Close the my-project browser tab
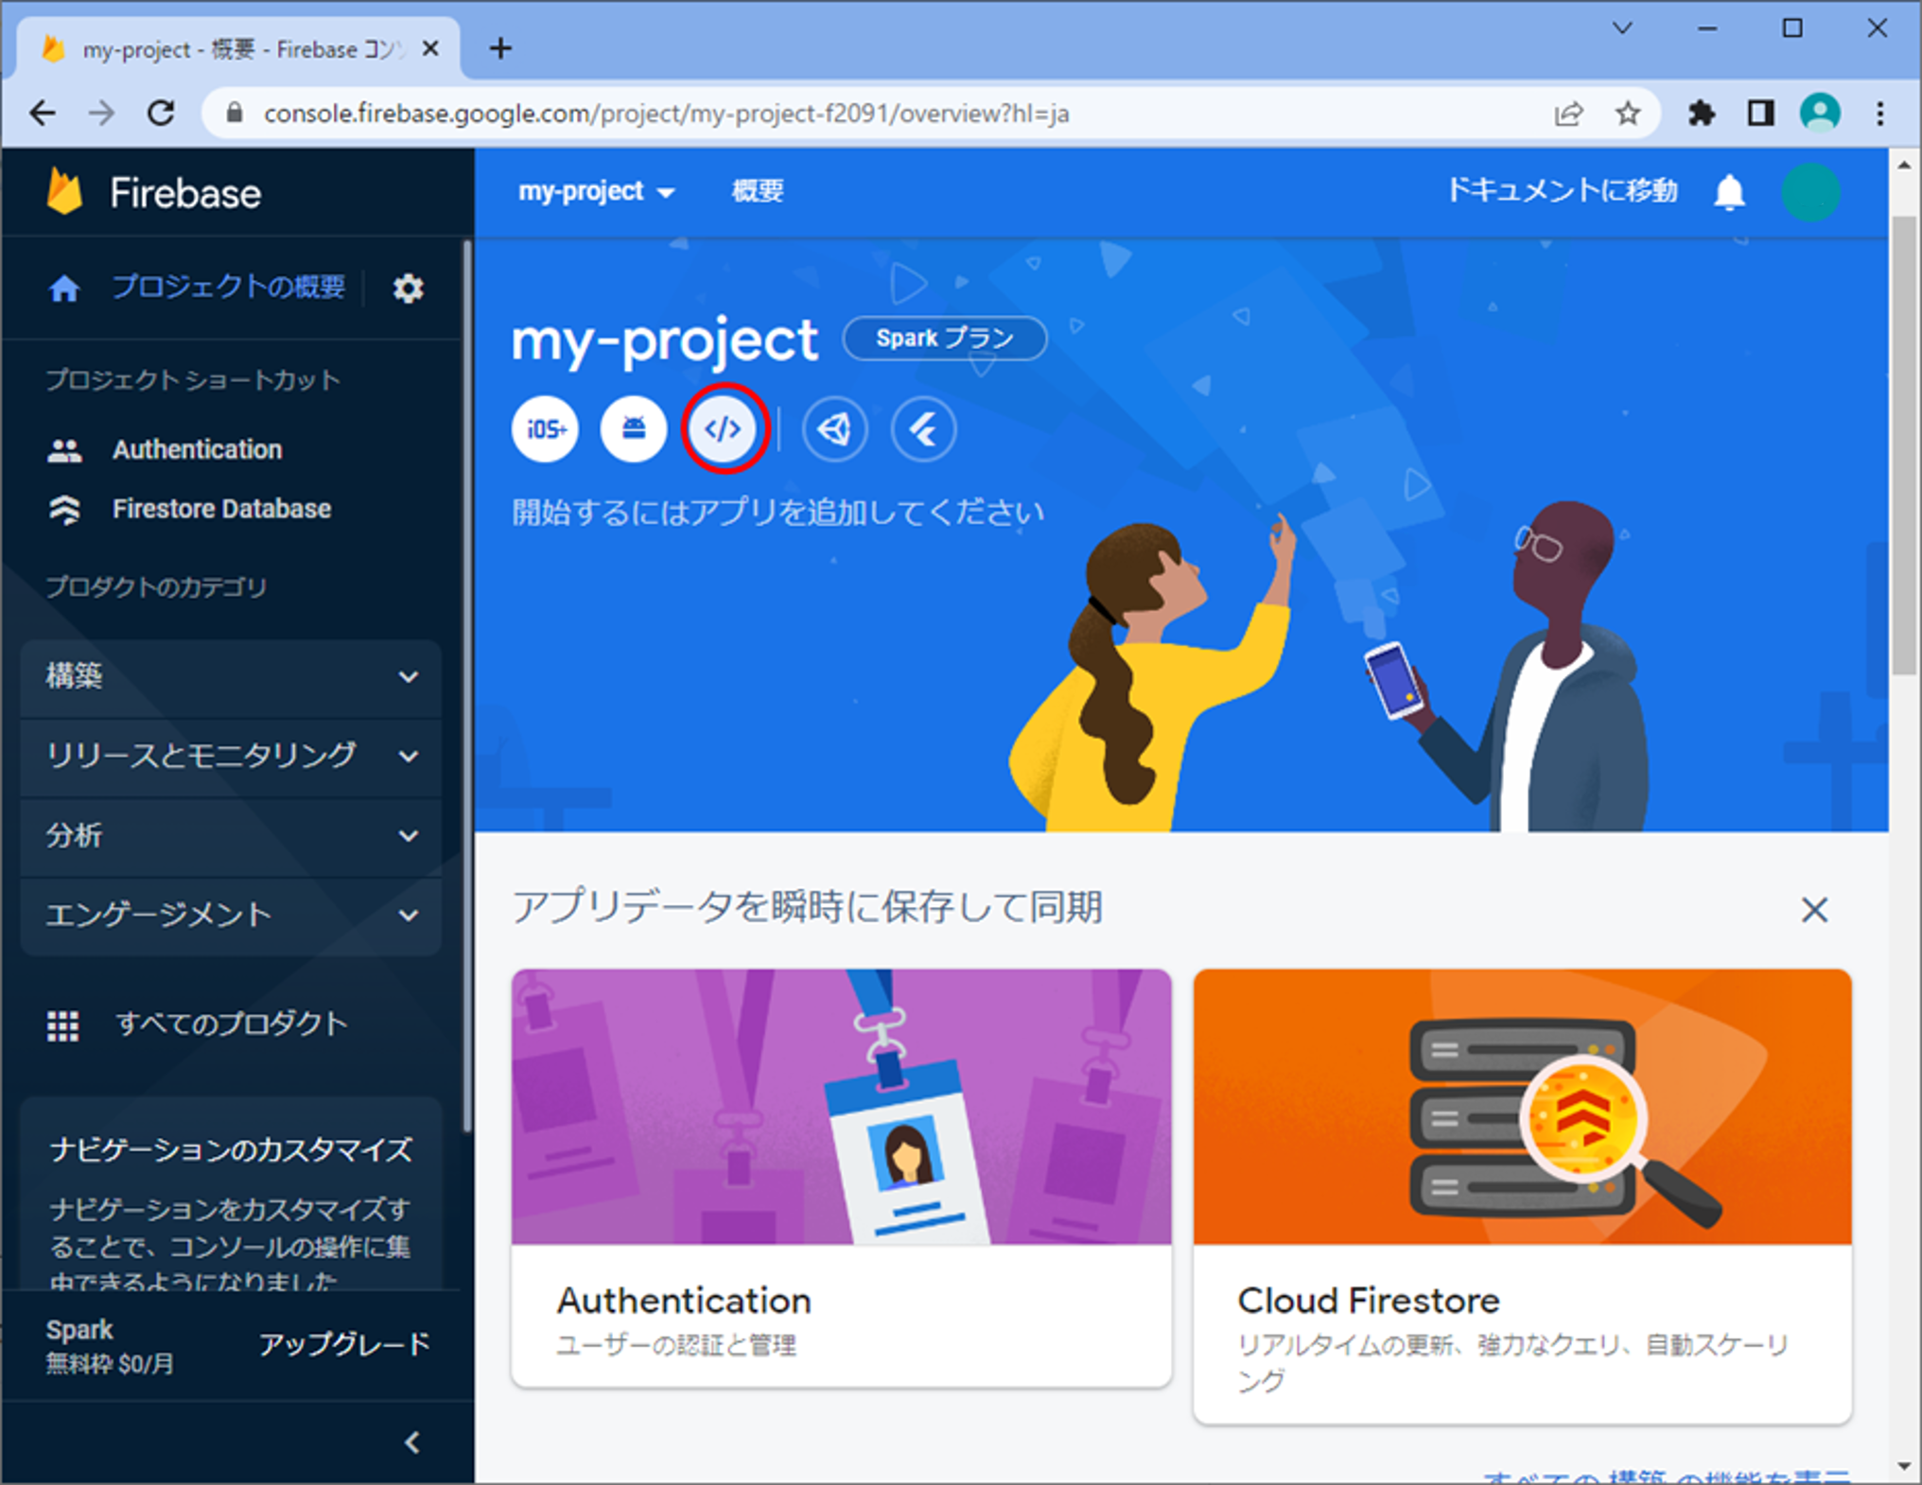The height and width of the screenshot is (1485, 1922). click(x=430, y=48)
